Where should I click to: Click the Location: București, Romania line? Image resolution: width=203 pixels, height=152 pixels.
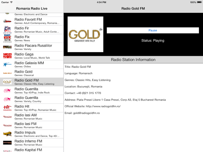[x=83, y=87]
